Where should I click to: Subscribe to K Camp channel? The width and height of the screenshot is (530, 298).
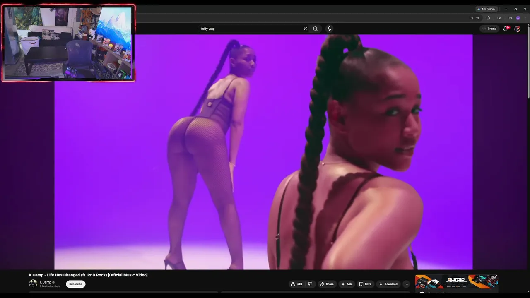(x=76, y=284)
